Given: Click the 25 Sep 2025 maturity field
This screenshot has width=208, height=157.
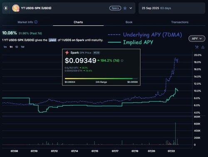Looking at the screenshot, I should tap(172, 8).
